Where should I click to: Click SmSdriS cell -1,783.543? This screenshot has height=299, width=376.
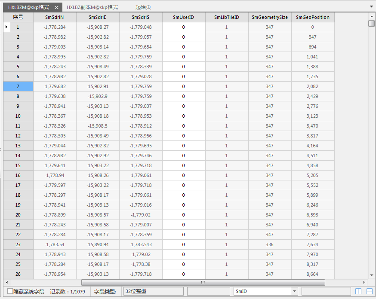pos(141,244)
